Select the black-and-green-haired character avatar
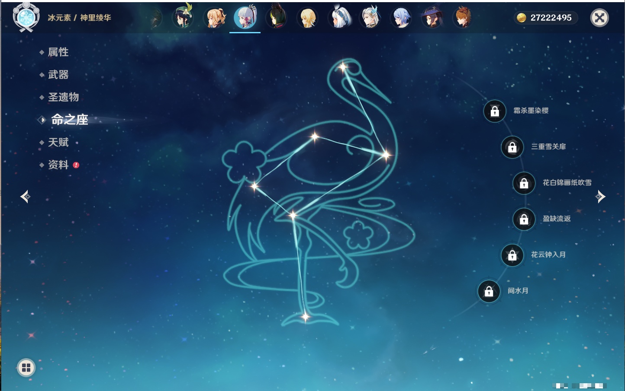 click(x=276, y=18)
